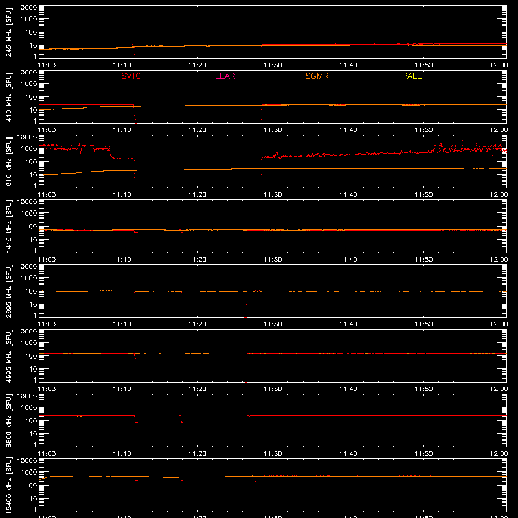Click 11:30 time label below 8800 MHz plot
This screenshot has height=518, width=518.
(x=273, y=454)
